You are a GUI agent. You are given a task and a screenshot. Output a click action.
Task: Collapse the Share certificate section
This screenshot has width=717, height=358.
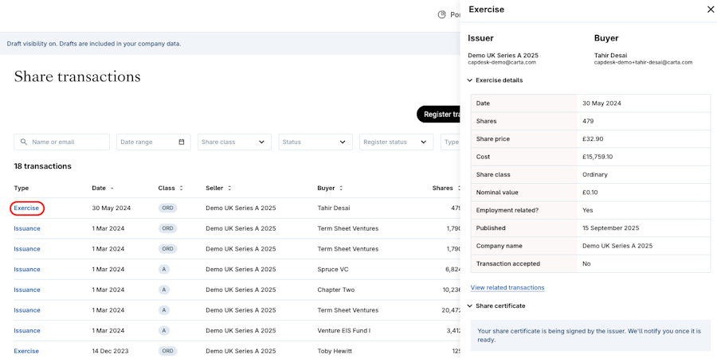[470, 306]
